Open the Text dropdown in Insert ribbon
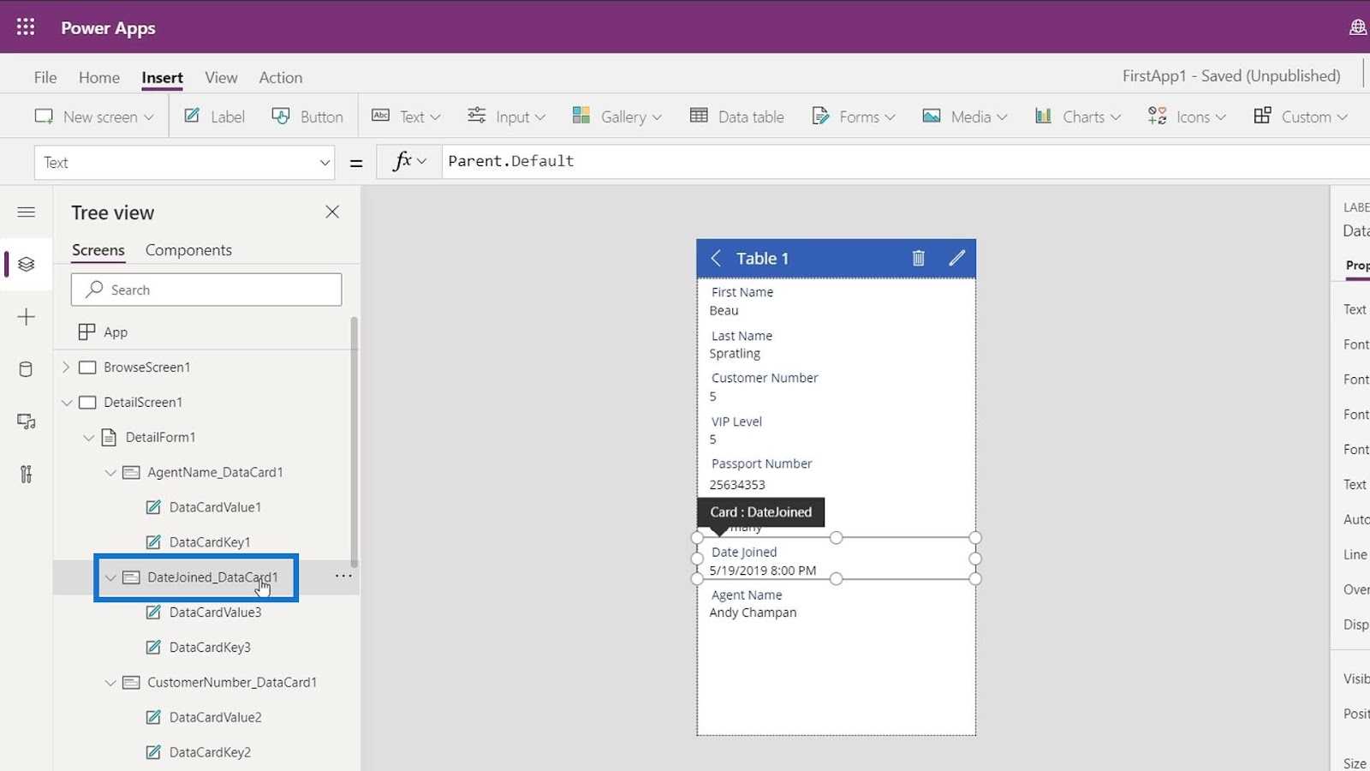1370x771 pixels. click(406, 117)
